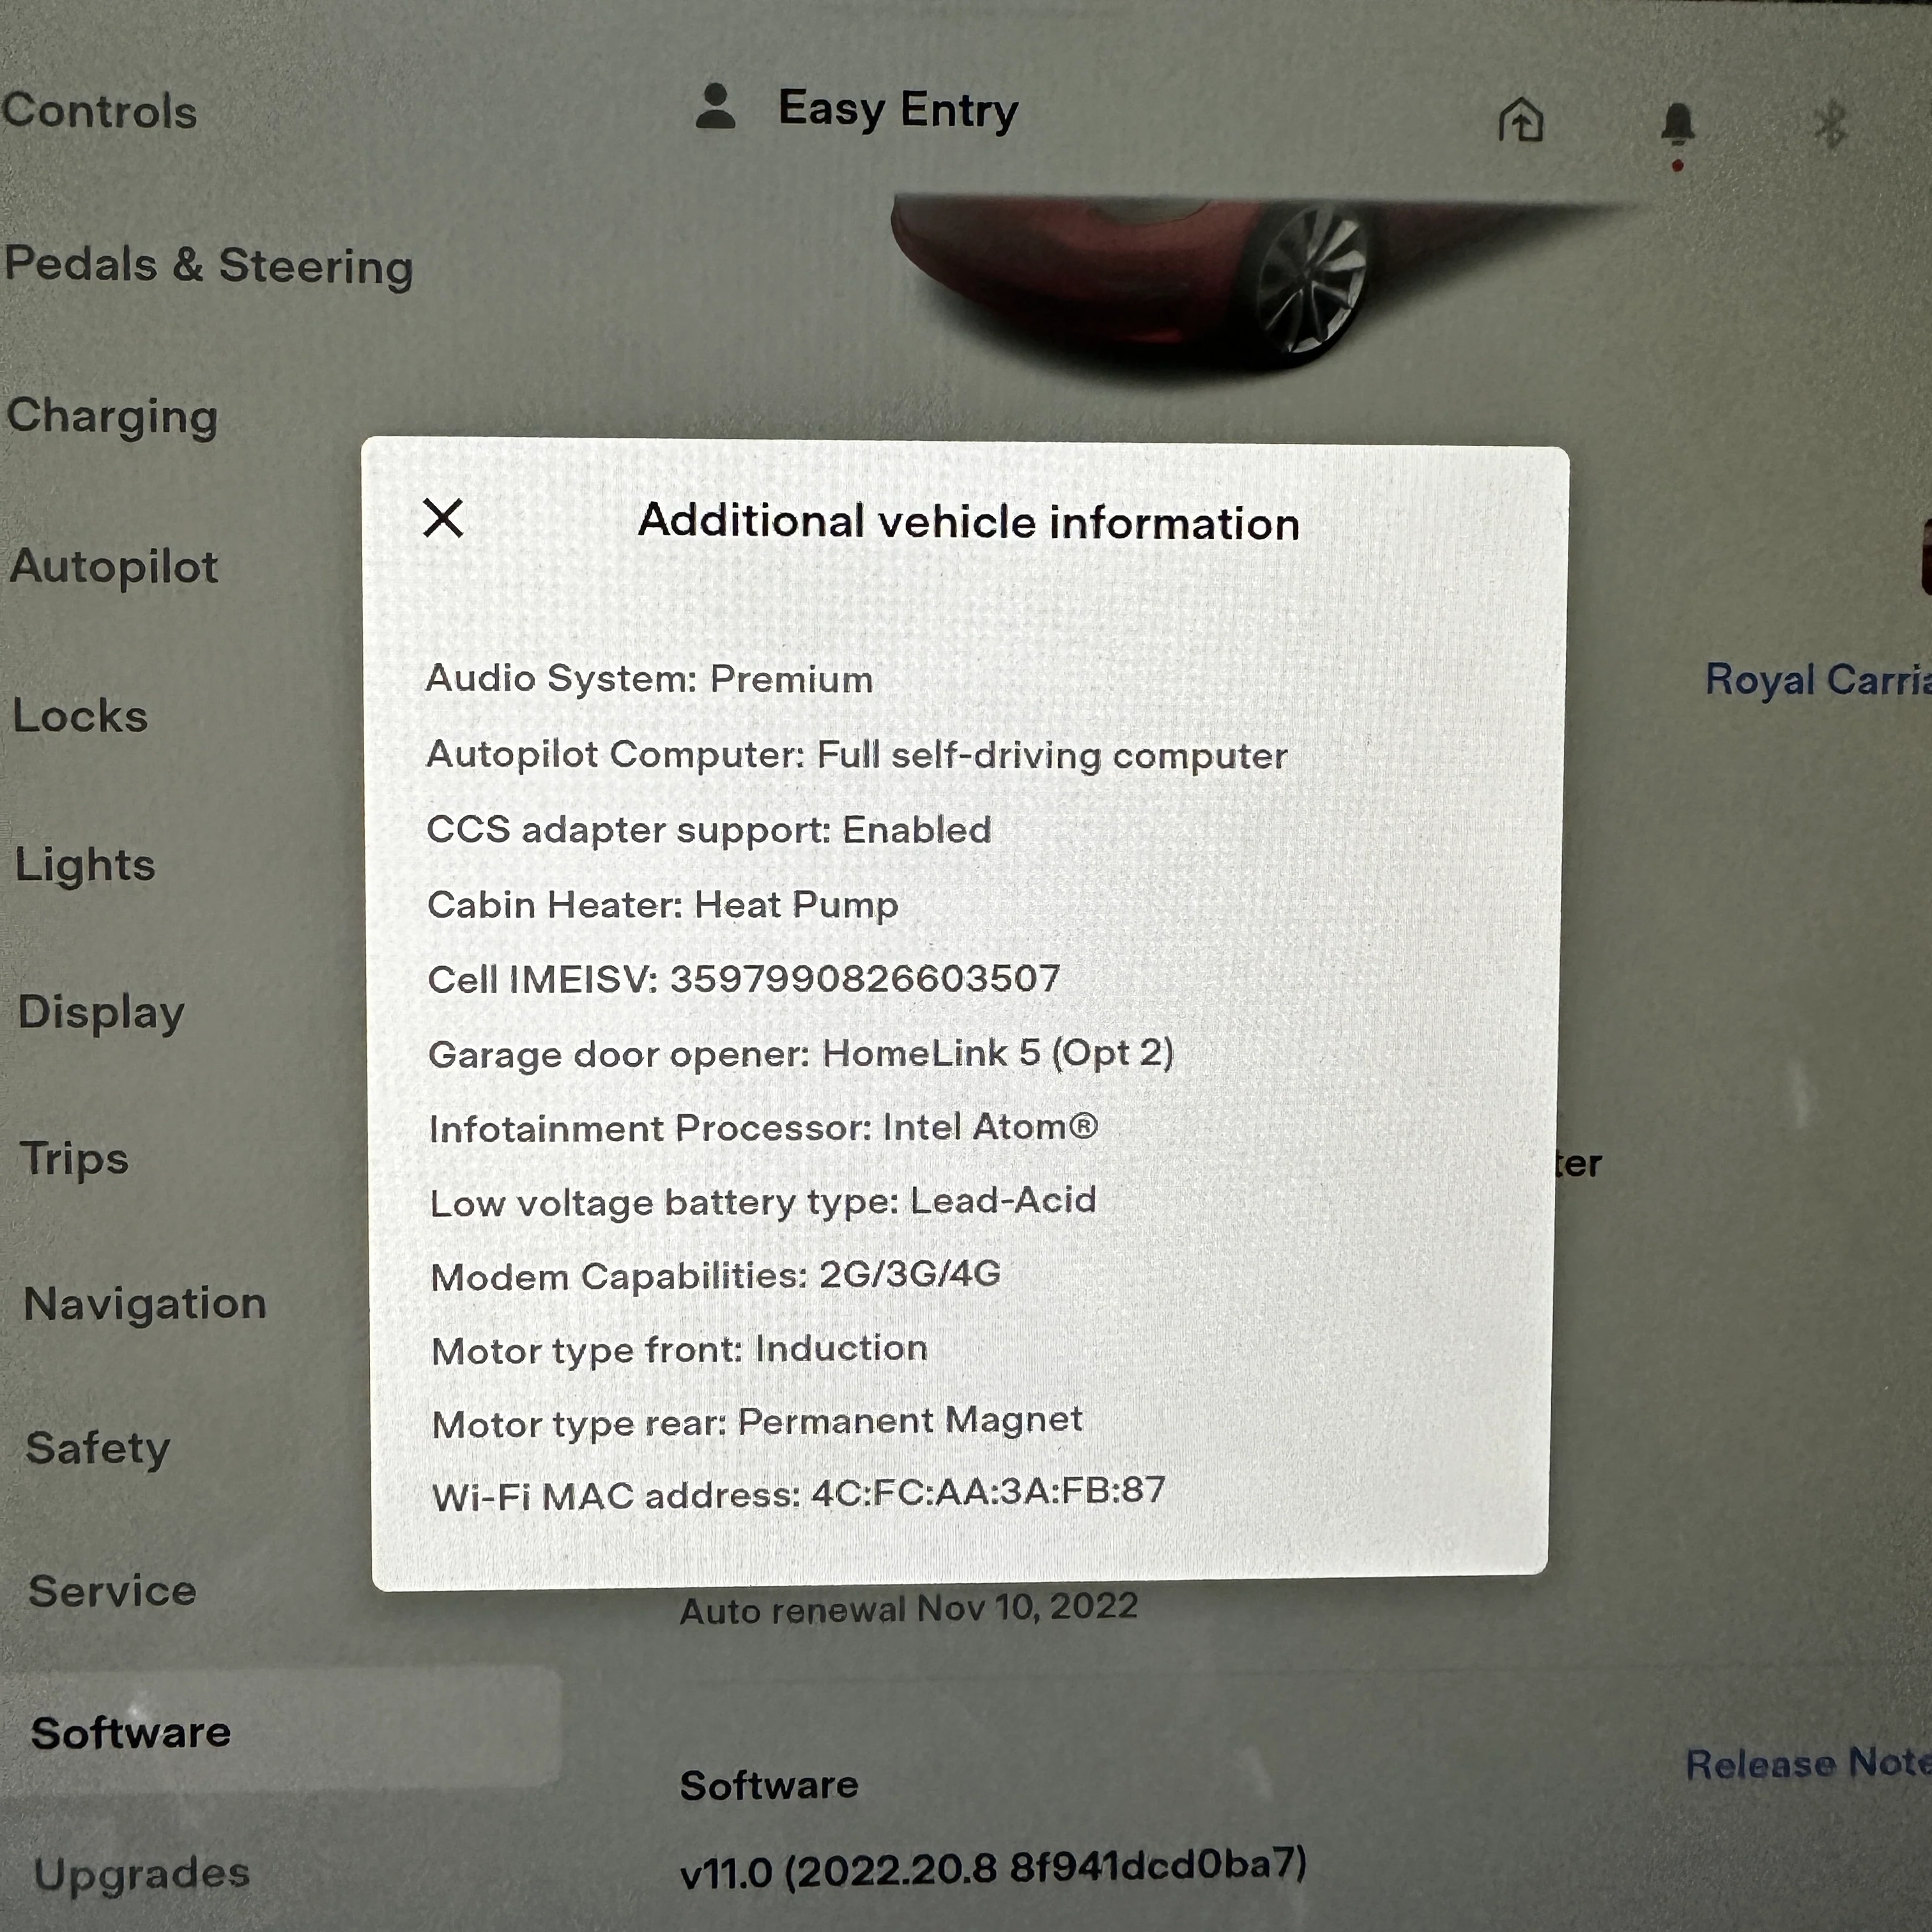1932x1932 pixels.
Task: Open notifications bell icon
Action: (1678, 125)
